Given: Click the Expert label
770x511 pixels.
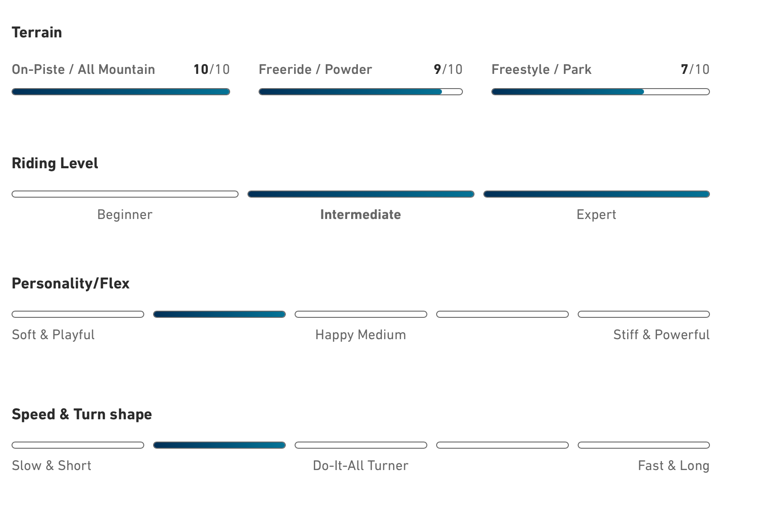Looking at the screenshot, I should [596, 215].
